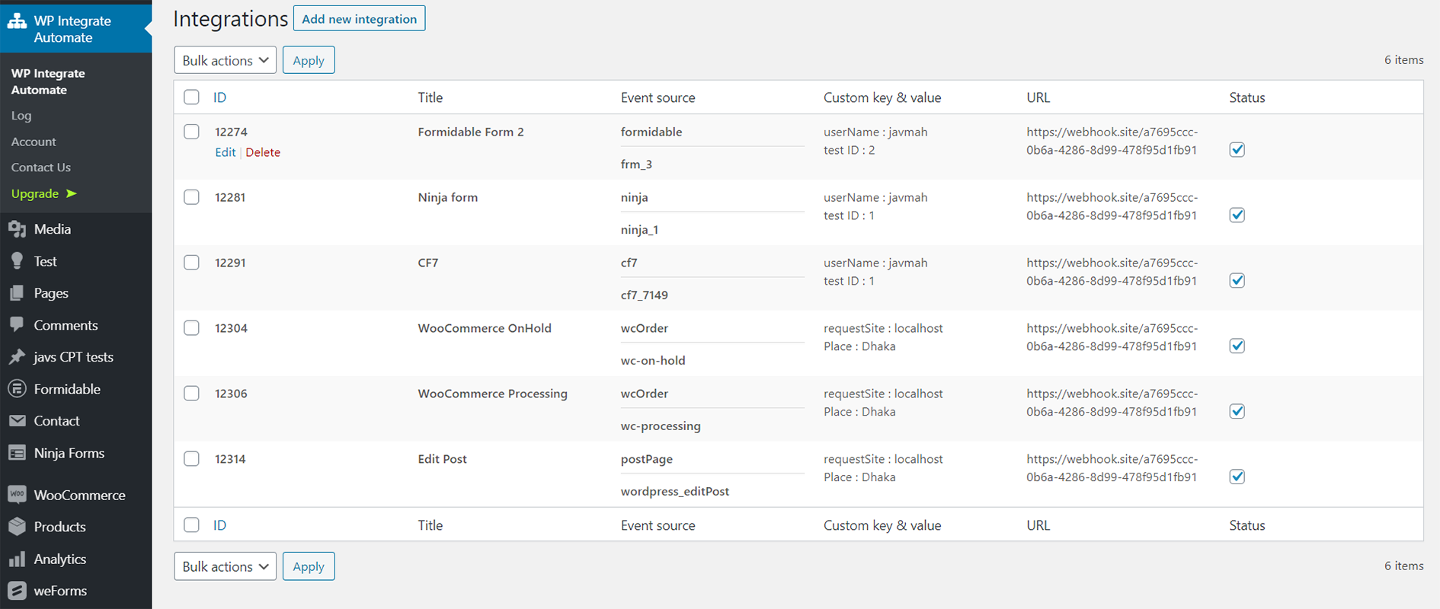Click Add new integration button
The width and height of the screenshot is (1440, 609).
pos(360,18)
